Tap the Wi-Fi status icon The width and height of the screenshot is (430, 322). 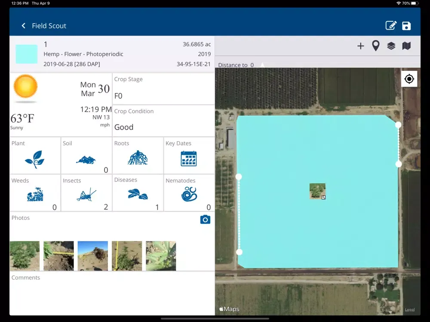pos(399,3)
